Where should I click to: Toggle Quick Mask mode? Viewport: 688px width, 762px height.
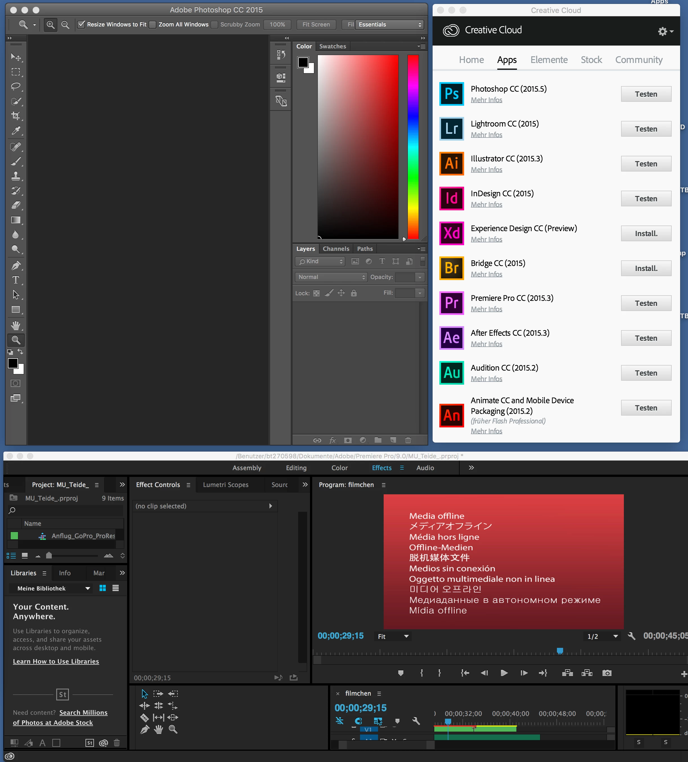pyautogui.click(x=15, y=383)
